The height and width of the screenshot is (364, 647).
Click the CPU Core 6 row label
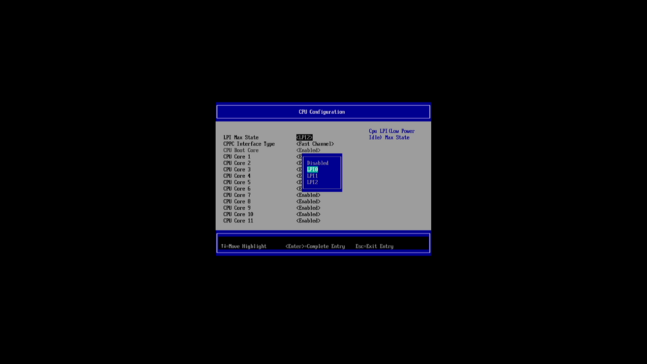237,189
